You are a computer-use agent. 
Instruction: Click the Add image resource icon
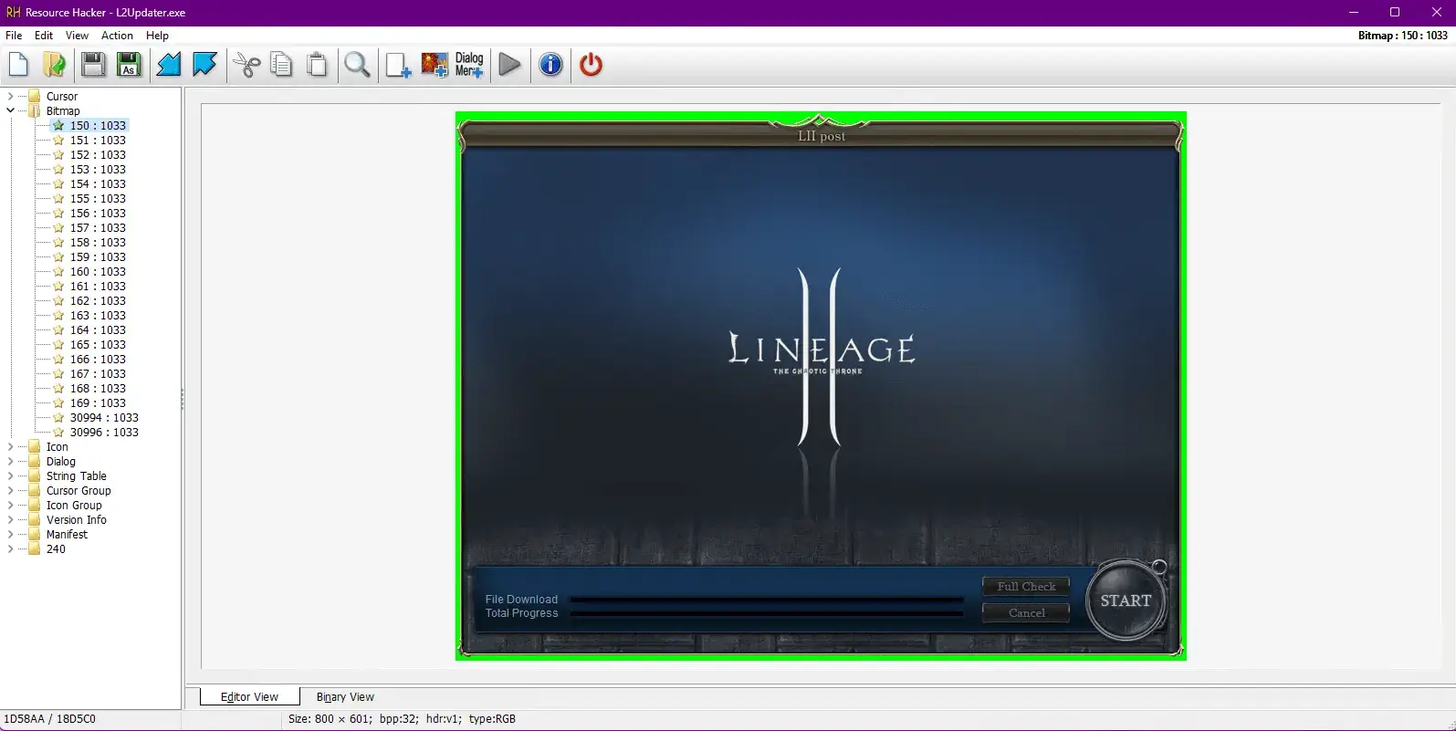click(435, 65)
